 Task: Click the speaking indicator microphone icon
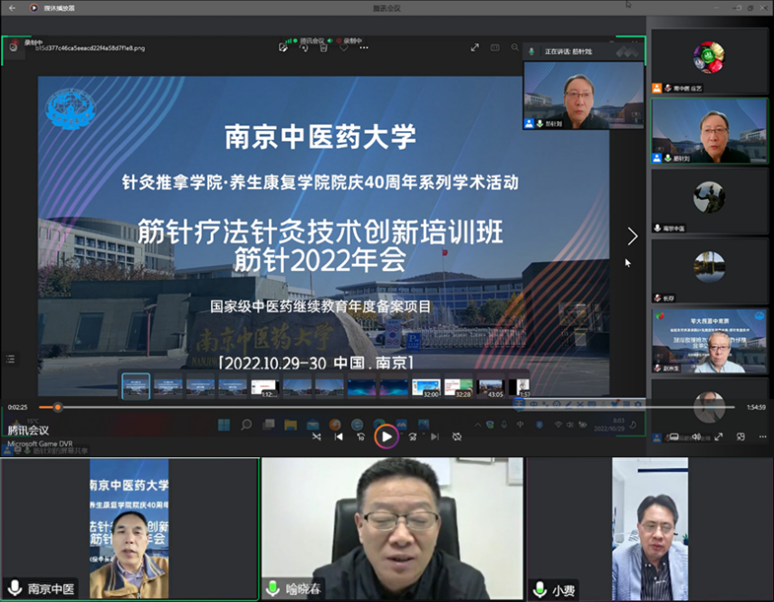coord(531,52)
